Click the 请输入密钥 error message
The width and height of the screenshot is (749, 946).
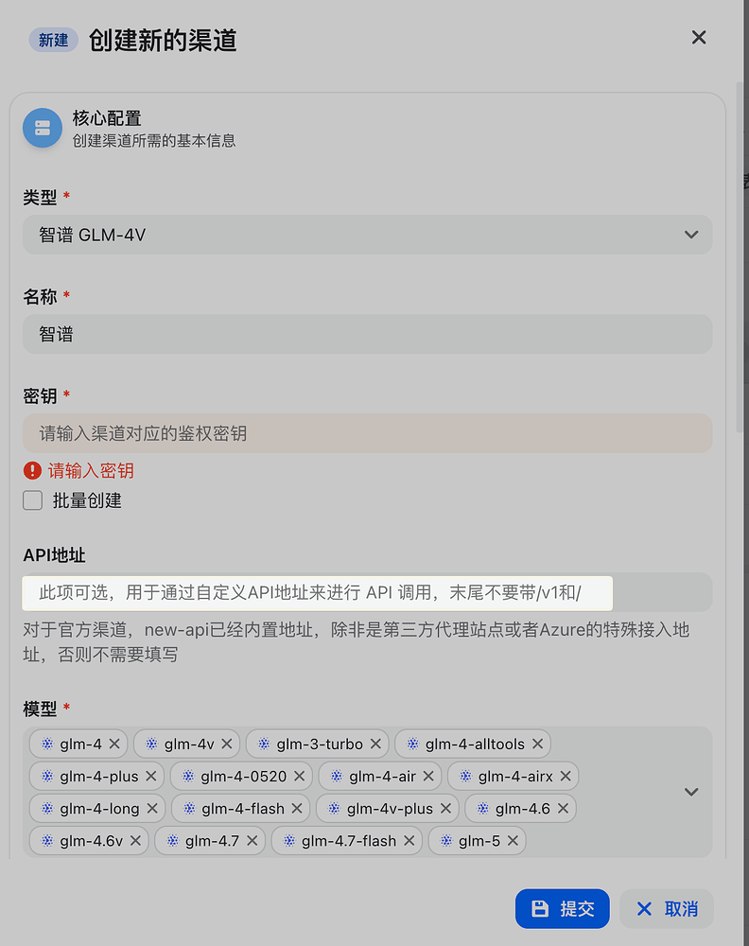[x=91, y=470]
